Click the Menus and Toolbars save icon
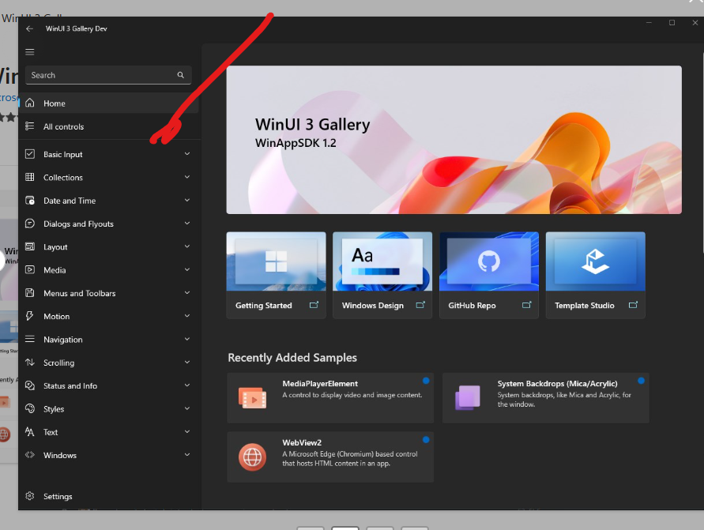The width and height of the screenshot is (704, 530). [30, 292]
